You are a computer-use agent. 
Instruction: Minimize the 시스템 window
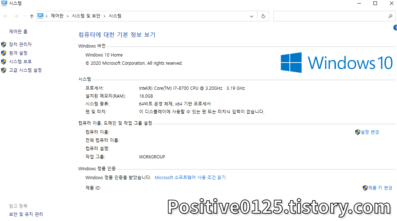[x=359, y=3]
